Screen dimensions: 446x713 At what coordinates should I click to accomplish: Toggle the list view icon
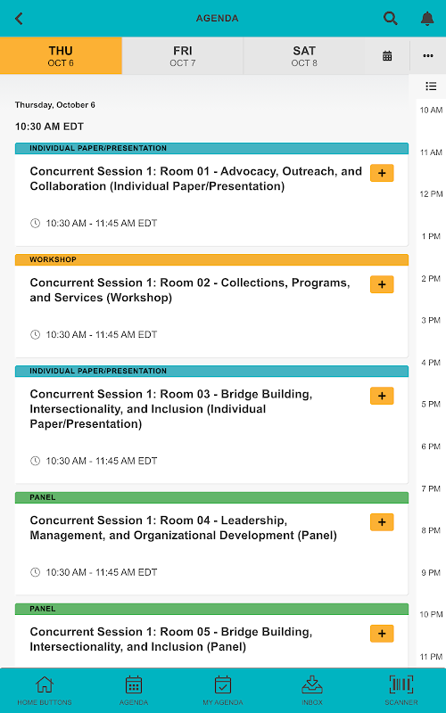click(431, 86)
